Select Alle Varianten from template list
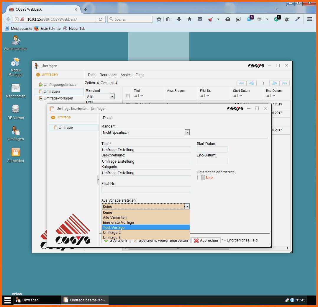 coord(146,218)
